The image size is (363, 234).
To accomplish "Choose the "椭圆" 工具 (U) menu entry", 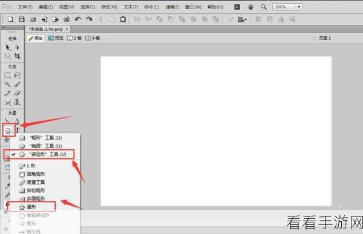I will (45, 146).
